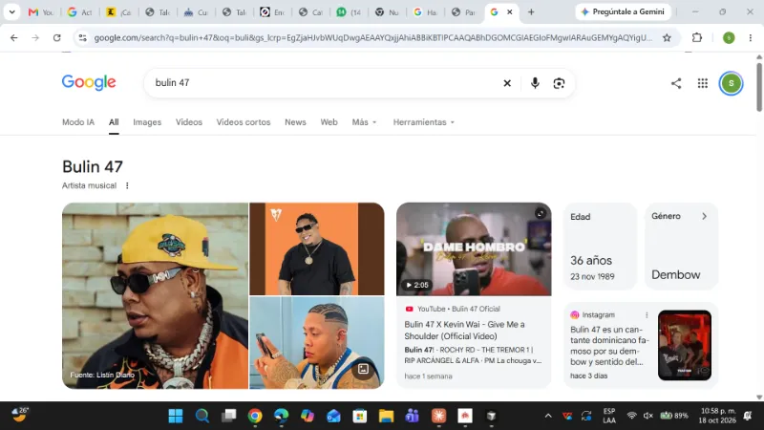
Task: Select the Videos cortos tab
Action: [244, 122]
